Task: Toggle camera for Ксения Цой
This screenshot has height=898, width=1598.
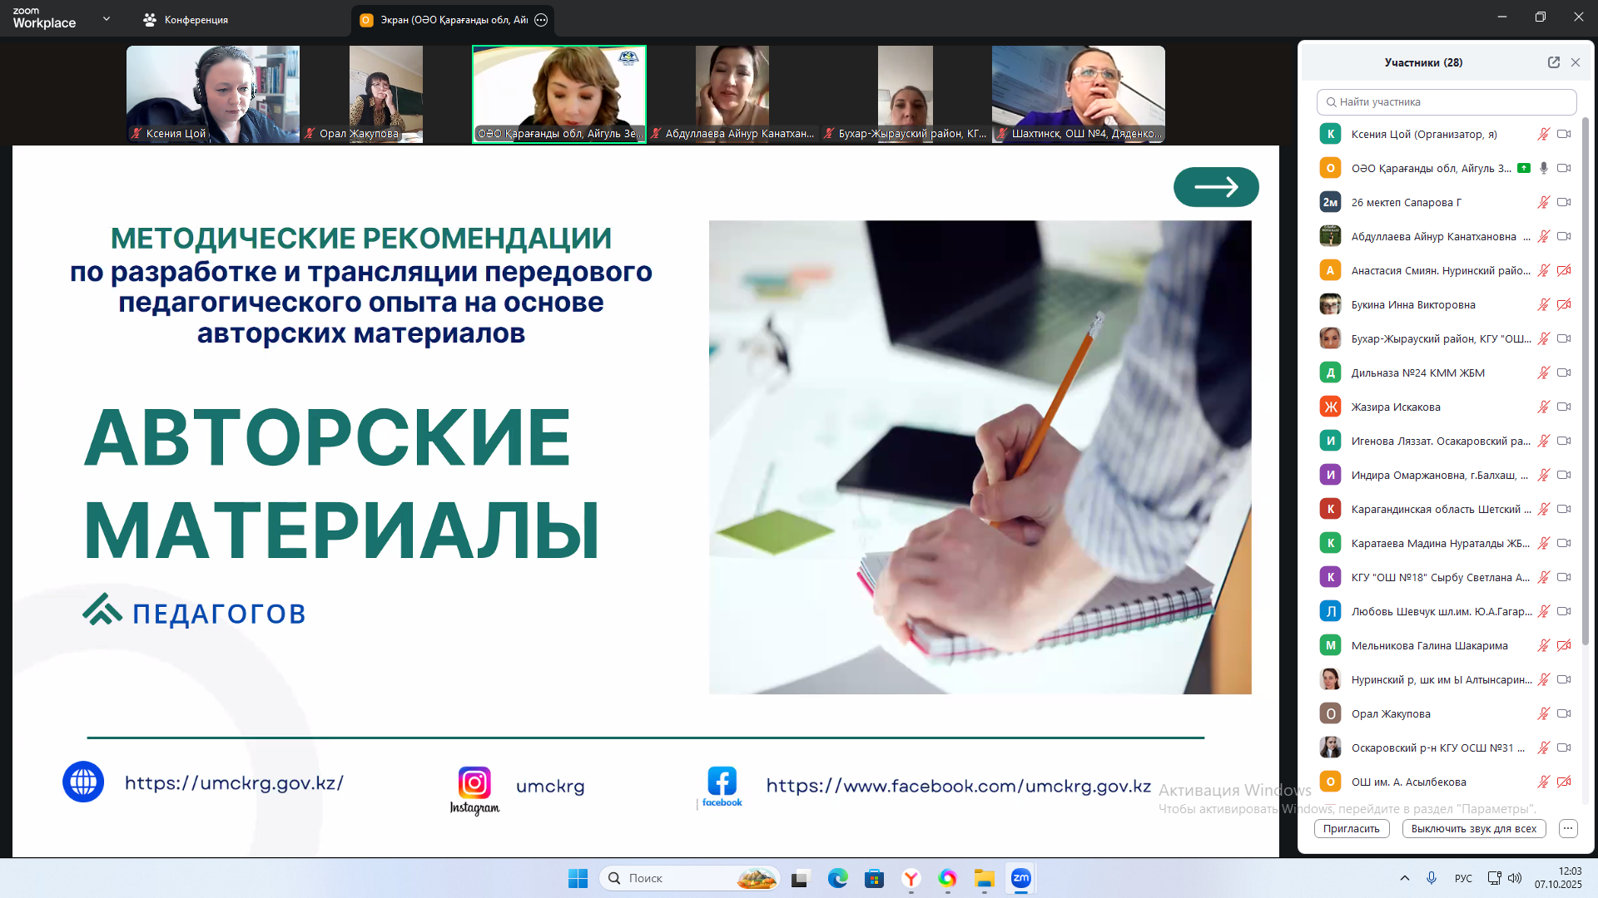Action: [1566, 134]
